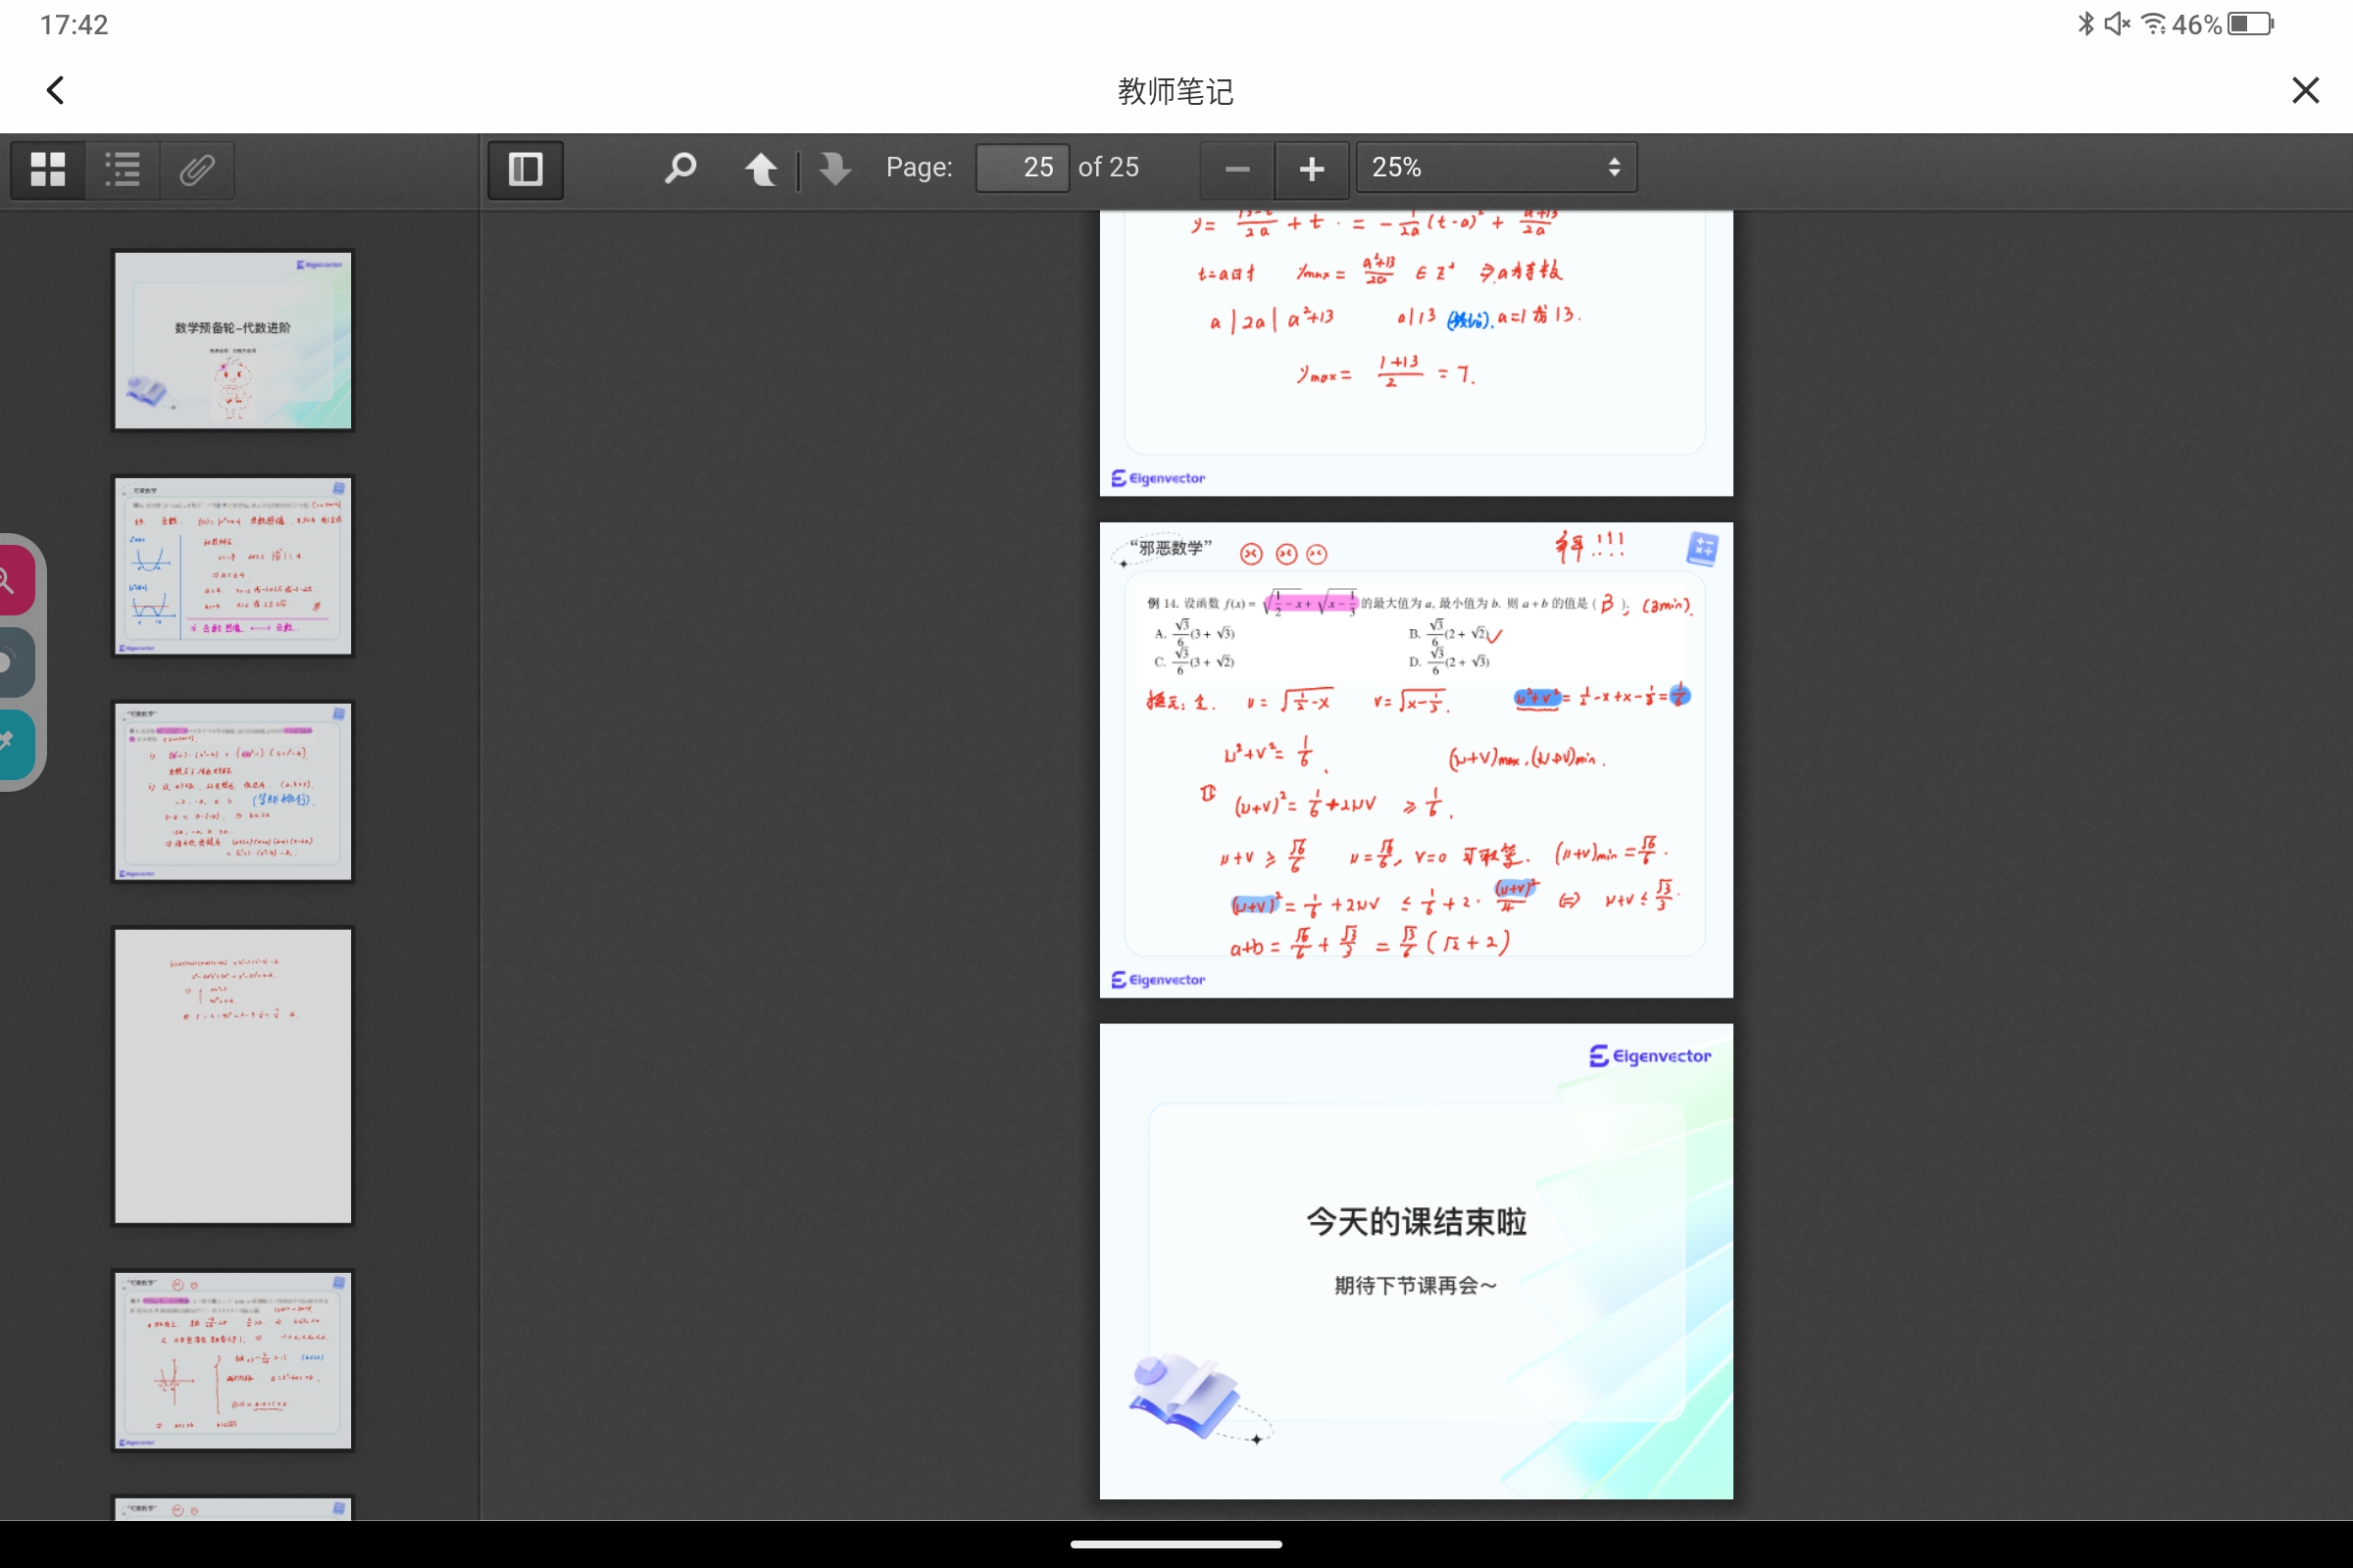This screenshot has width=2353, height=1568.
Task: Open the mostly blank fourth thumbnail
Action: click(233, 1076)
